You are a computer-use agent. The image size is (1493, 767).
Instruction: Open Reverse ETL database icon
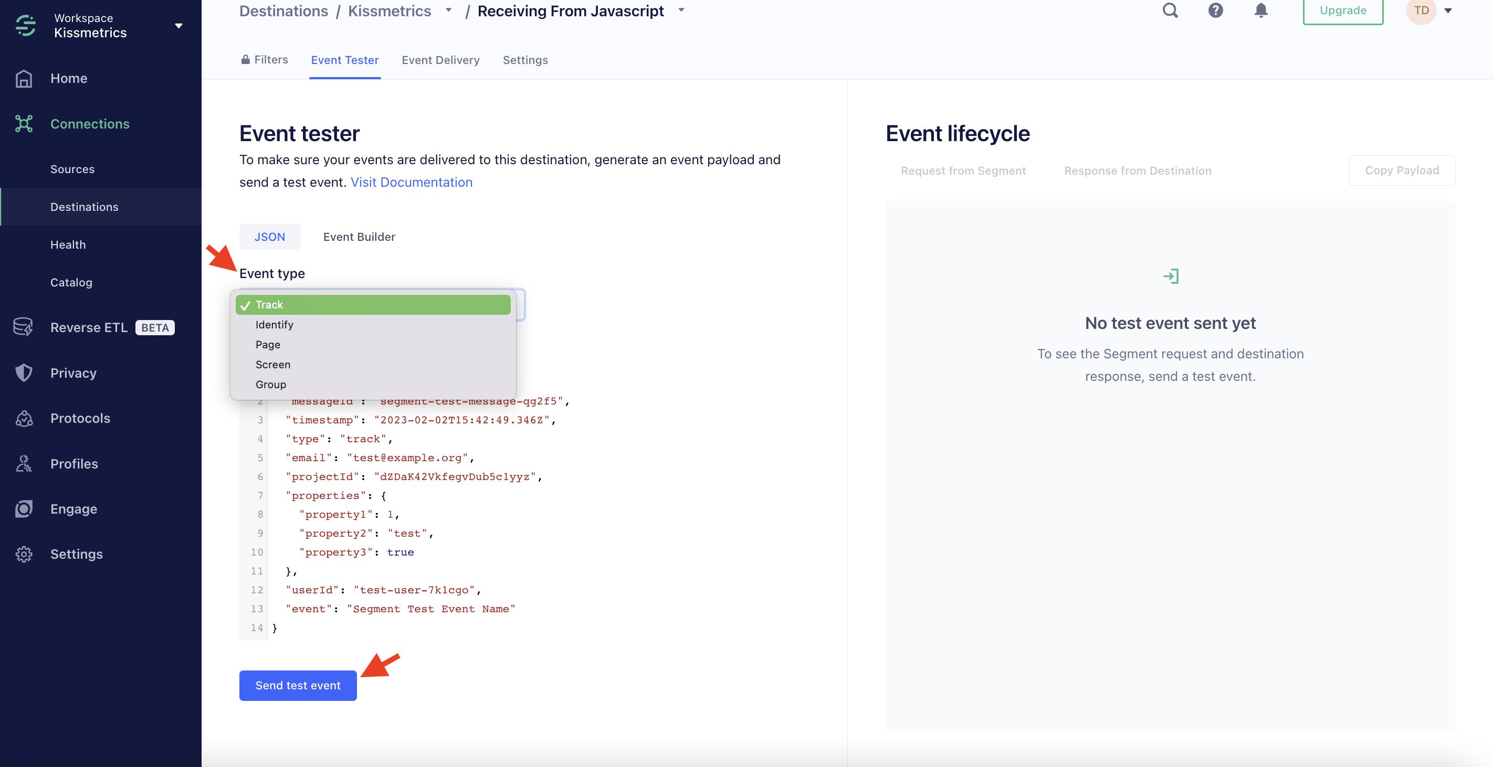click(24, 327)
